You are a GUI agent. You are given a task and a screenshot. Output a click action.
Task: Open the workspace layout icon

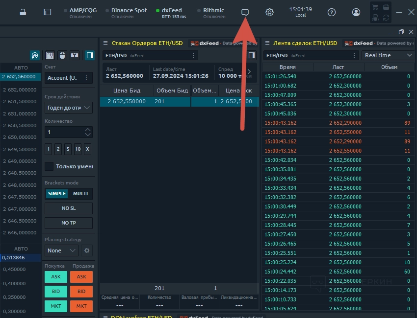[x=47, y=12]
